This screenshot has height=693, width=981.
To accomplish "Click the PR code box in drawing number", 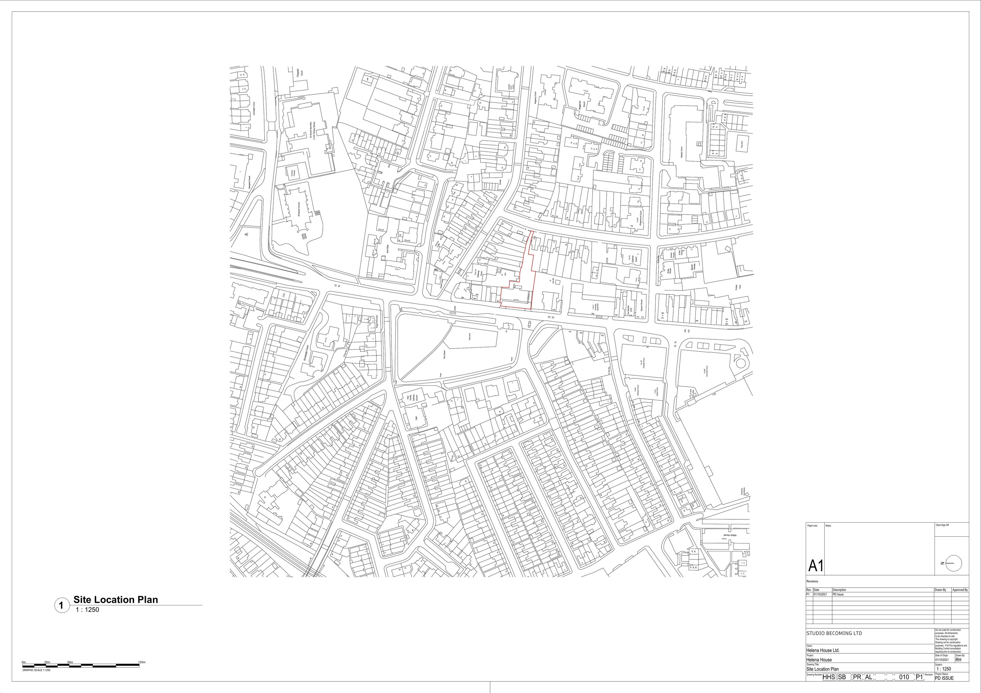I will (858, 677).
